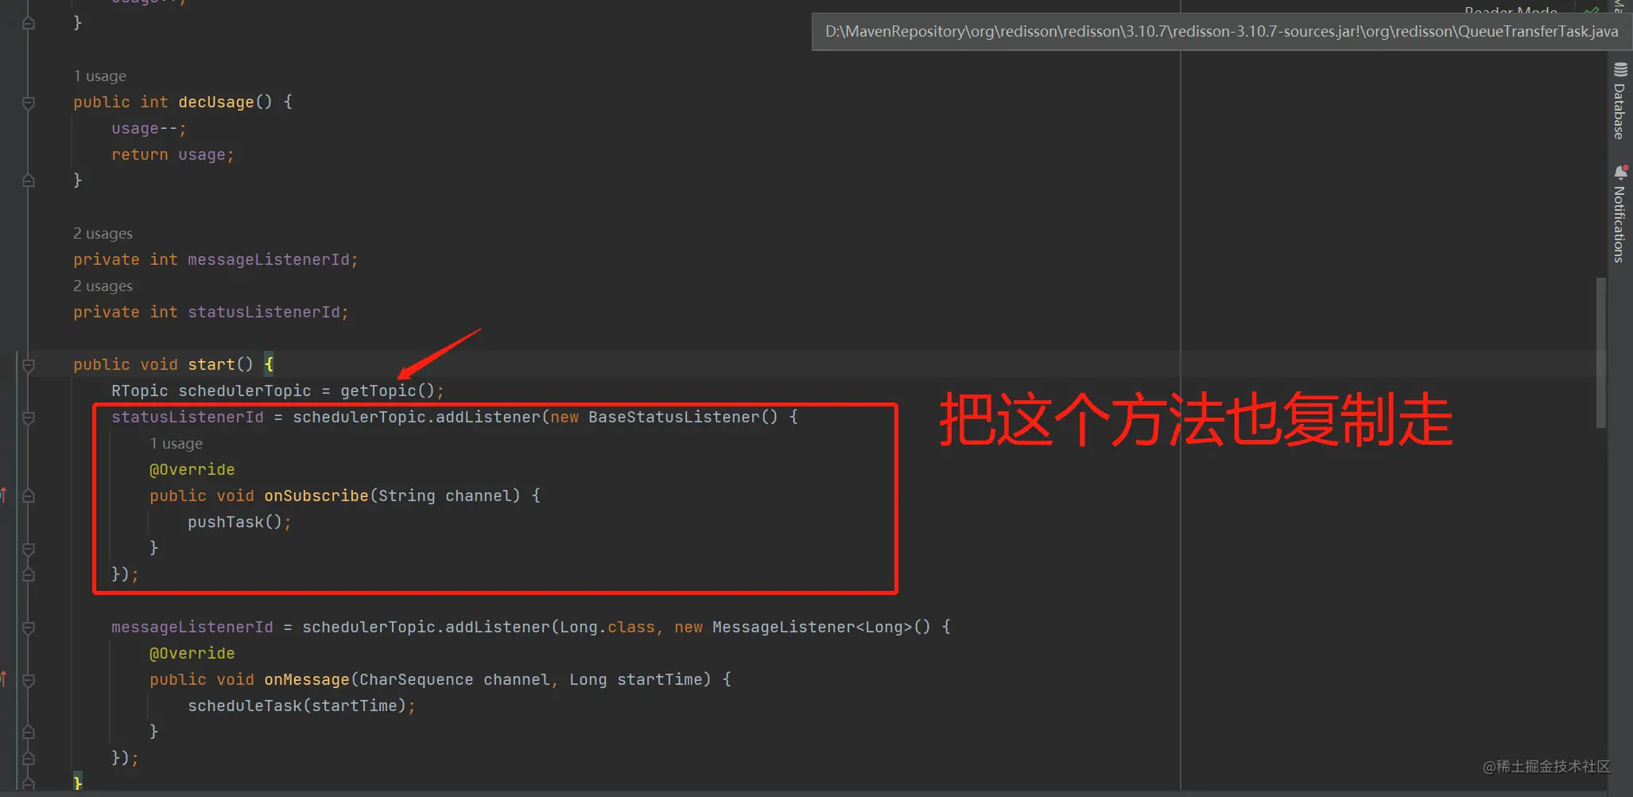This screenshot has height=797, width=1633.
Task: Click the getTopic() call
Action: 387,391
